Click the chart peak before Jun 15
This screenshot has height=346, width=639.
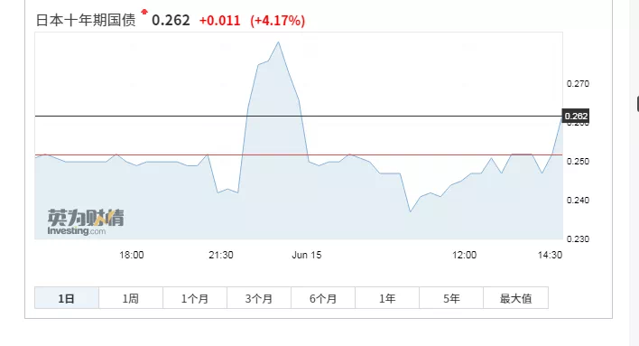tap(278, 42)
